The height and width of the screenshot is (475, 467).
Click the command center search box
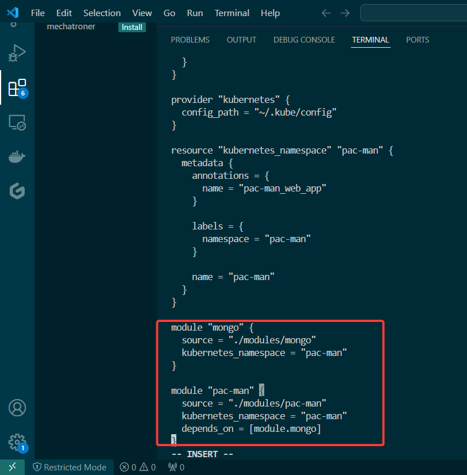point(414,13)
